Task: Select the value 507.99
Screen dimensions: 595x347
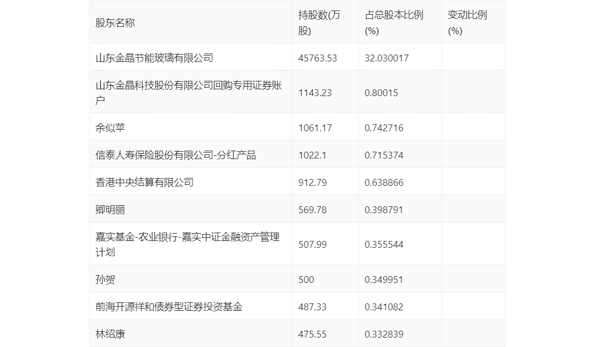Action: coord(312,245)
